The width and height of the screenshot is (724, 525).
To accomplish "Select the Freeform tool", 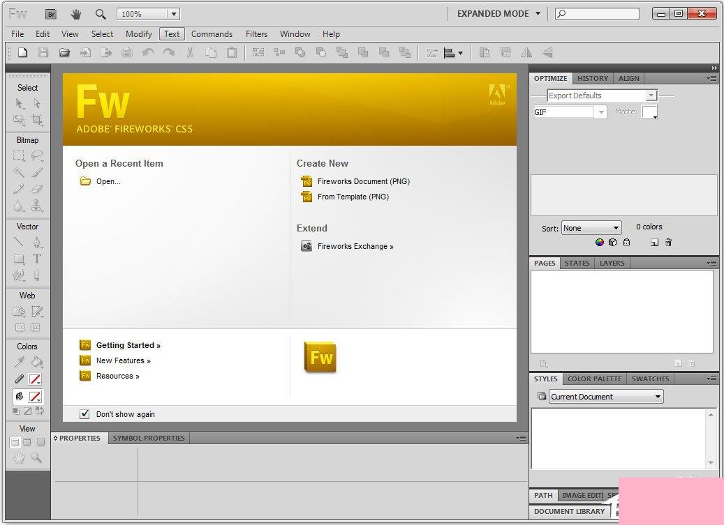I will coord(19,275).
